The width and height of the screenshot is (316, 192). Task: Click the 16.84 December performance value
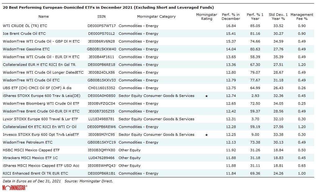[231, 26]
